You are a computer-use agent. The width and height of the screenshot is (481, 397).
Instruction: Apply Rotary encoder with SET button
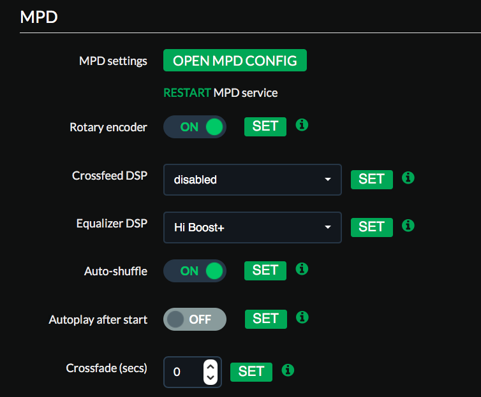pyautogui.click(x=265, y=127)
